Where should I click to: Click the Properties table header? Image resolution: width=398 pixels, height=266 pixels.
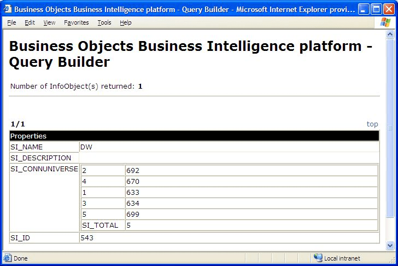click(195, 136)
